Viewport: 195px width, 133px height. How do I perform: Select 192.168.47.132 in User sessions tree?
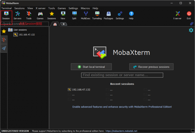pos(24,35)
